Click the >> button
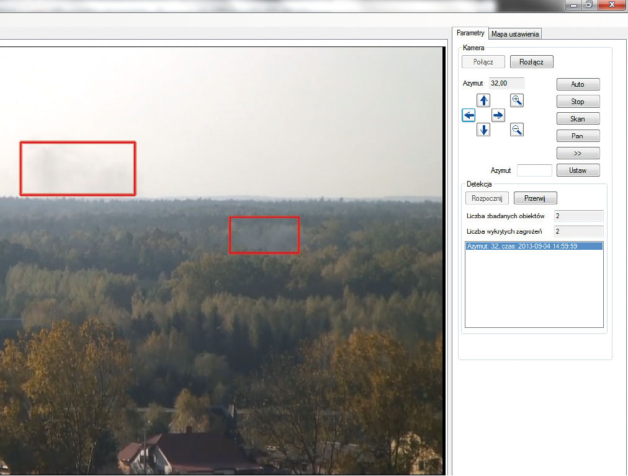This screenshot has width=628, height=476. tap(578, 153)
